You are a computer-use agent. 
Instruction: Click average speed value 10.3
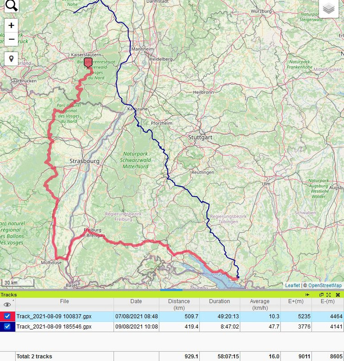[x=274, y=316]
